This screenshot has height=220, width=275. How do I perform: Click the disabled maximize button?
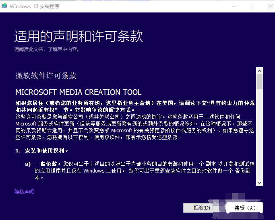(252, 6)
